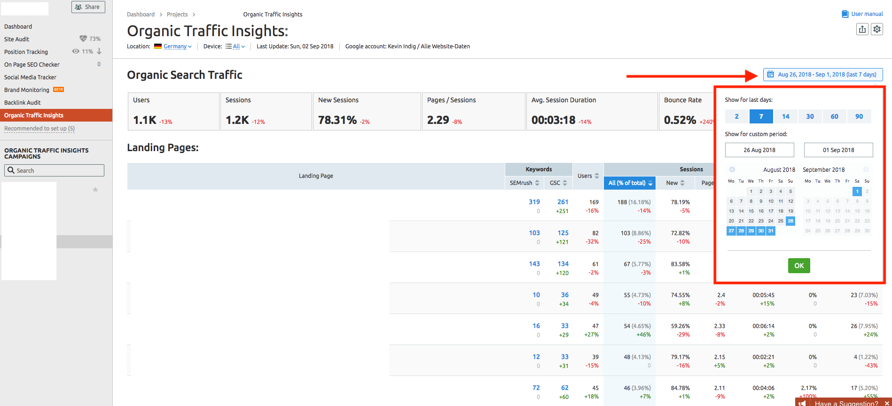The height and width of the screenshot is (406, 892).
Task: Open the settings gear icon
Action: pyautogui.click(x=877, y=30)
